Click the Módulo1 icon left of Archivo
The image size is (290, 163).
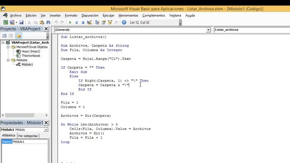coord(5,15)
